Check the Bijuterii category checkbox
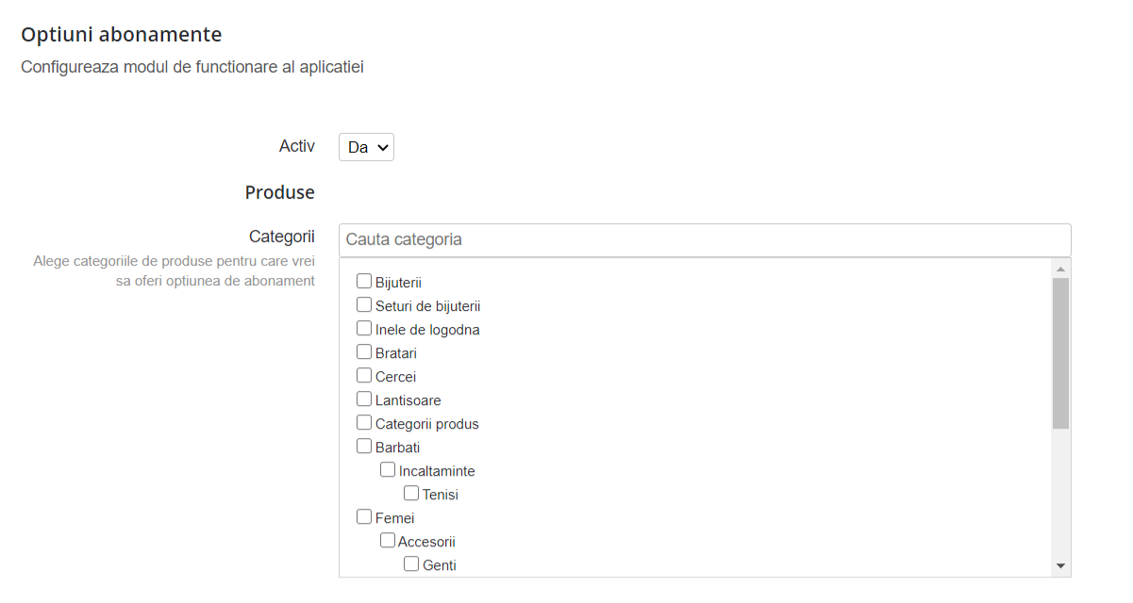Viewport: 1133px width, 603px height. [364, 281]
